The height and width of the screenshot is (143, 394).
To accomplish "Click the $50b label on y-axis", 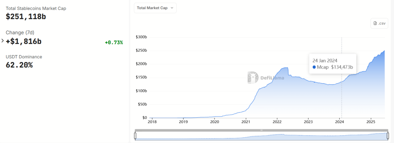I will (x=142, y=104).
